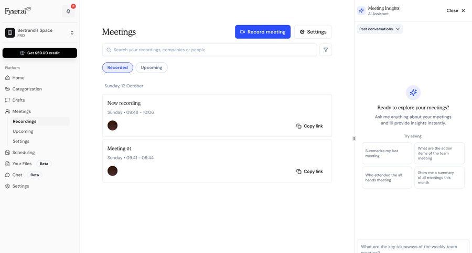Click the Beta badge next to Your Files

pos(44,164)
